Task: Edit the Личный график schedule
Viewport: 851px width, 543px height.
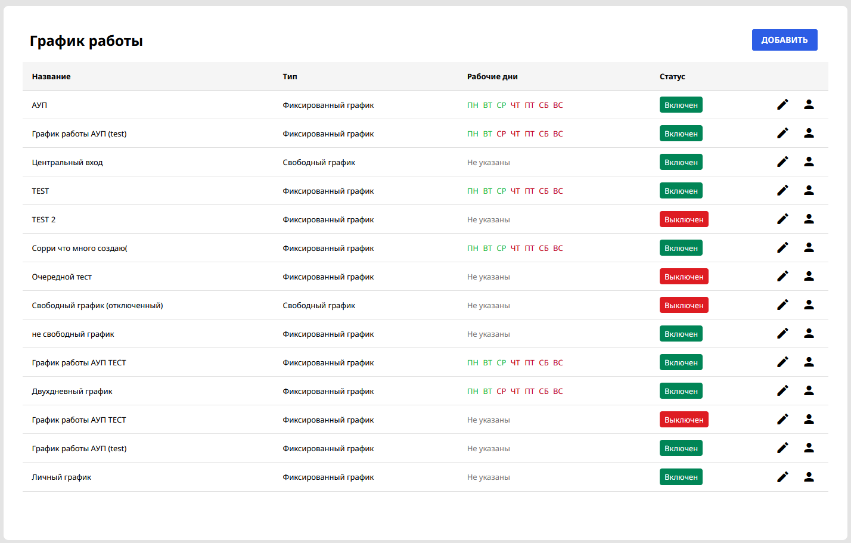Action: pos(782,477)
